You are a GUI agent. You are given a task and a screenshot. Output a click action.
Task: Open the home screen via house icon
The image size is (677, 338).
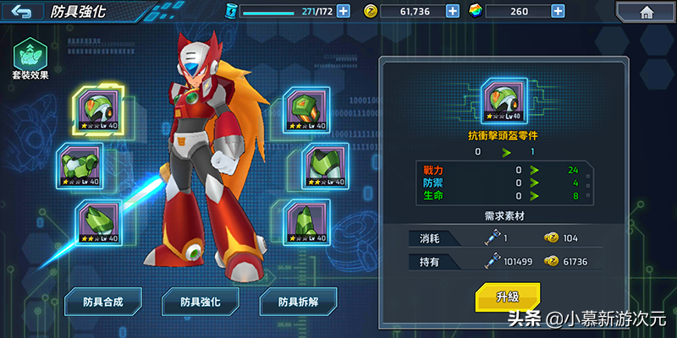click(x=647, y=13)
